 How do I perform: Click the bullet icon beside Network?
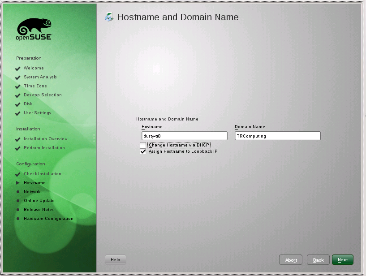(18, 192)
